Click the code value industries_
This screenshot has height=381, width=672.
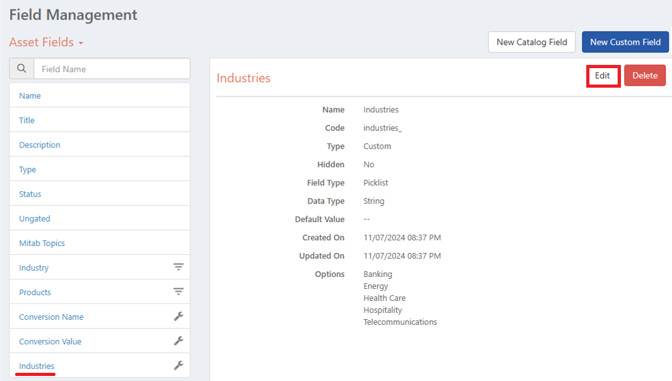click(x=382, y=128)
